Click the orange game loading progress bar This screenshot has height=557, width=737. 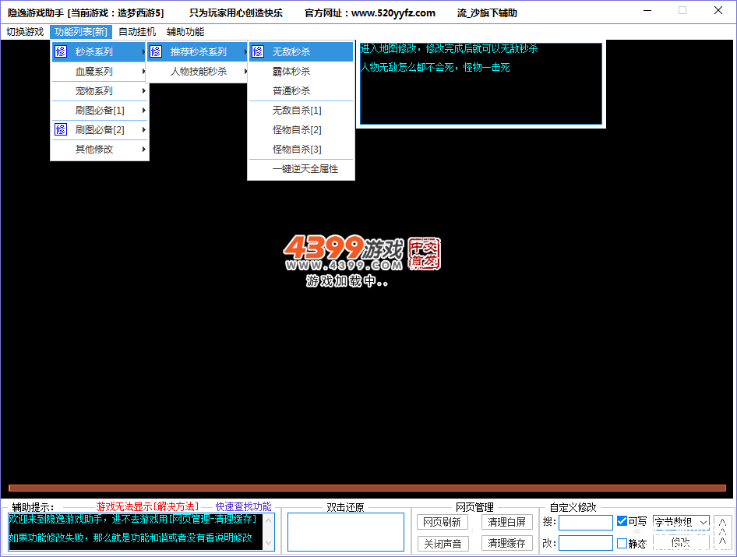pyautogui.click(x=368, y=488)
